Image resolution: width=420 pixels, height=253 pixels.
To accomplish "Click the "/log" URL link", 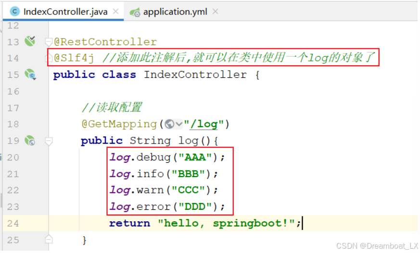I will click(204, 124).
